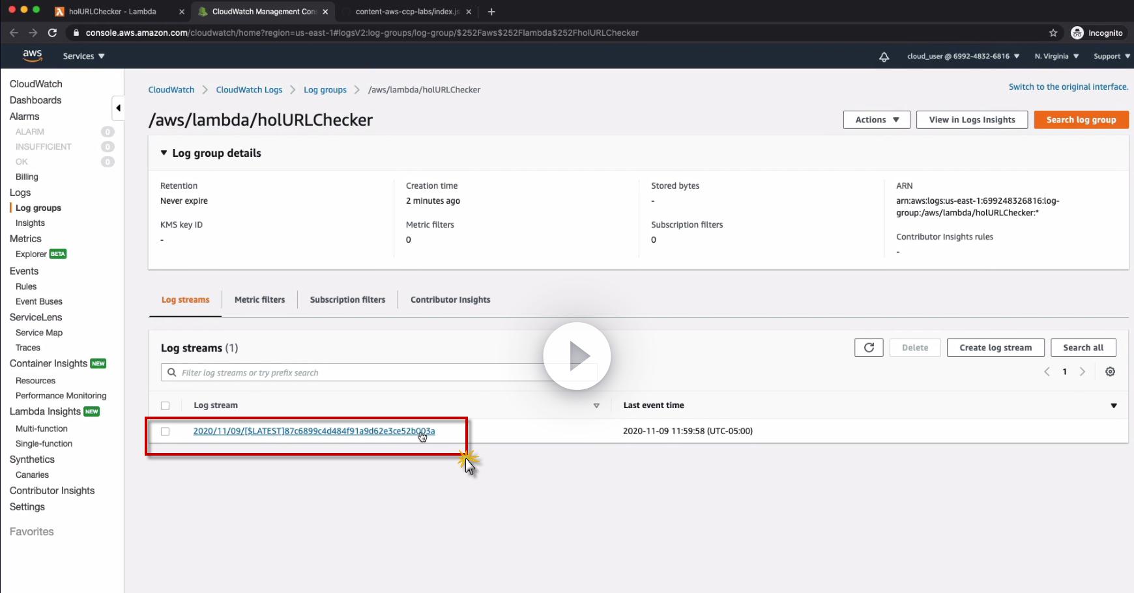Go back in browser history
The width and height of the screenshot is (1134, 593).
[14, 33]
